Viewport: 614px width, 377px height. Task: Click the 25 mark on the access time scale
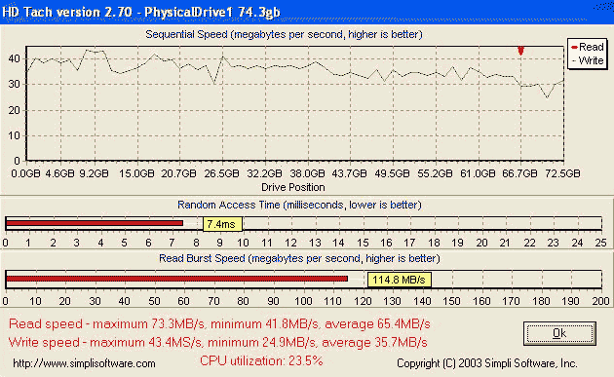click(600, 243)
